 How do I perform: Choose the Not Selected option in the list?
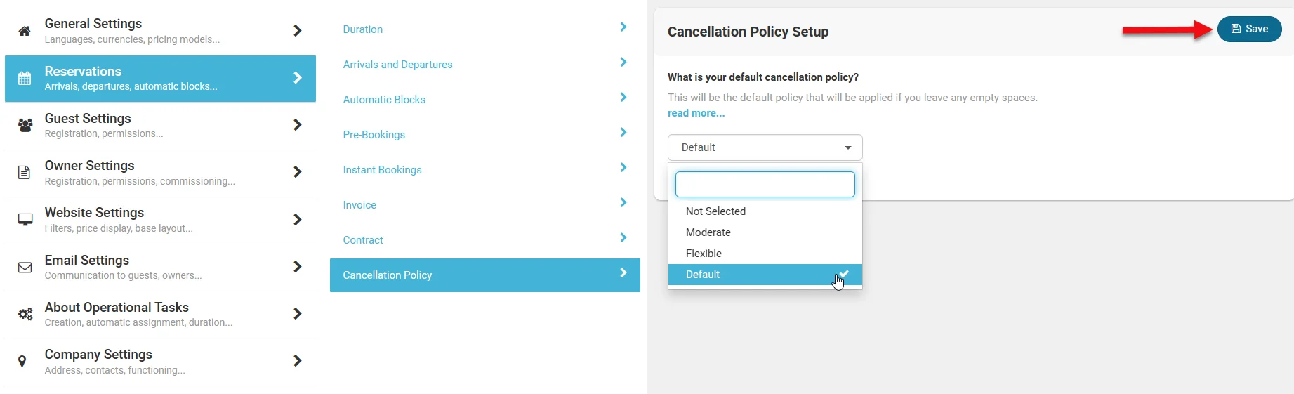tap(715, 211)
